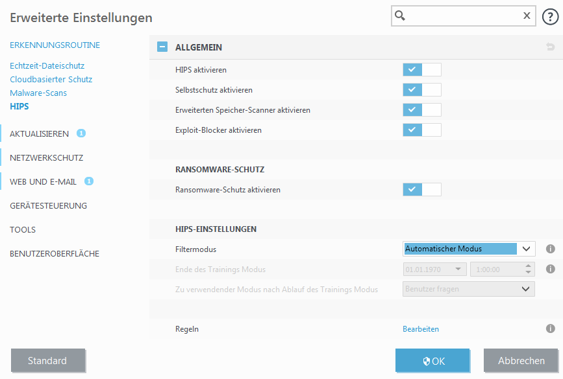Click info icon beside Regeln row
Image resolution: width=563 pixels, height=379 pixels.
click(550, 329)
